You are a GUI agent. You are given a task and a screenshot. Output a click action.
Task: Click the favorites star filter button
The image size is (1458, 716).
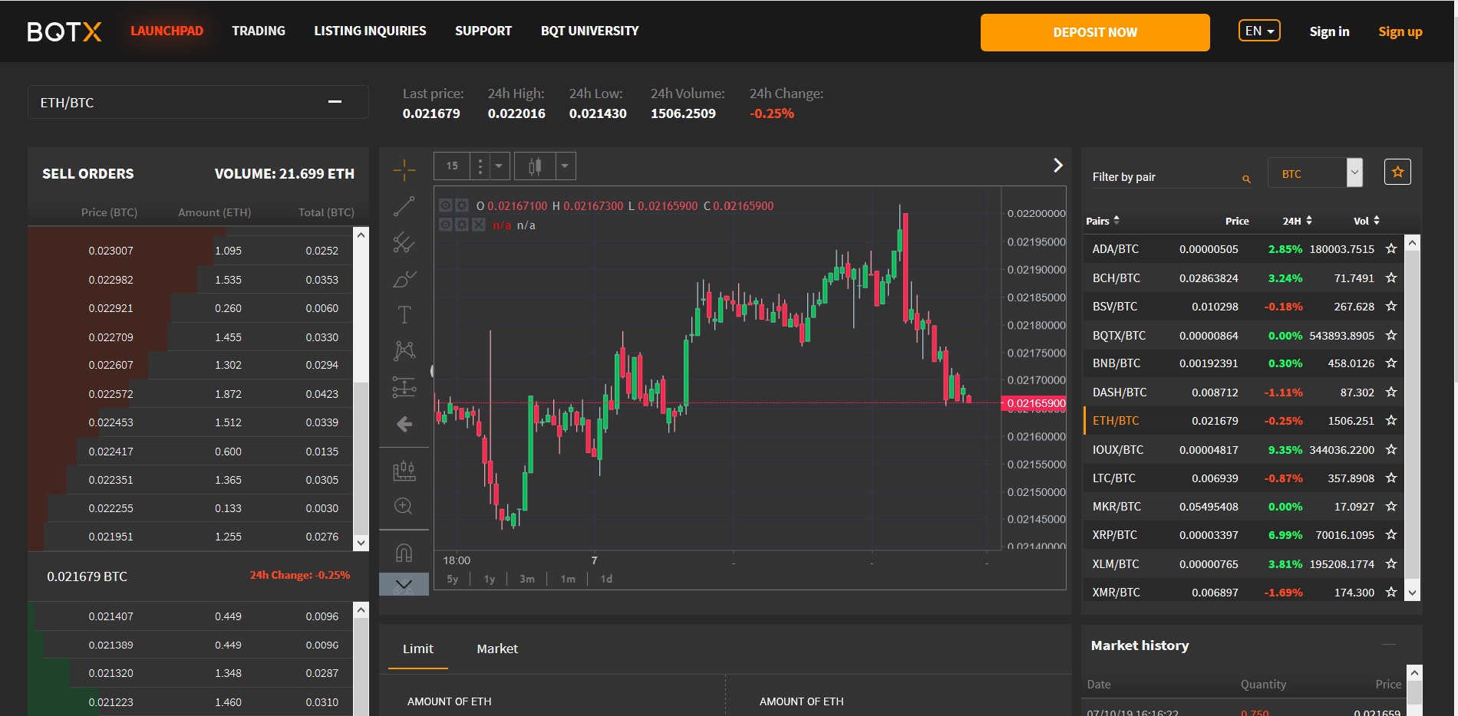[x=1397, y=172]
